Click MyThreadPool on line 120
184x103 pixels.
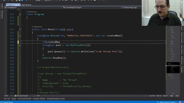[78, 45]
